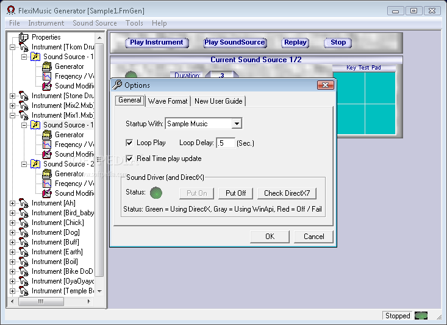This screenshot has width=447, height=325.
Task: Click the Stone Drum instrument icon
Action: click(x=24, y=96)
